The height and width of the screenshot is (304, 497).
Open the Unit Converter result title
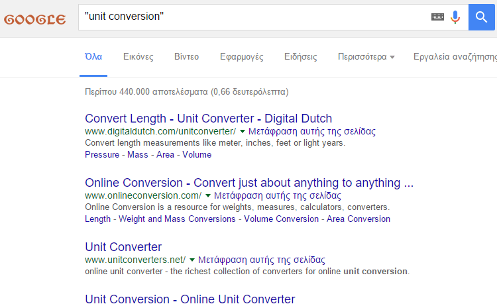click(123, 247)
